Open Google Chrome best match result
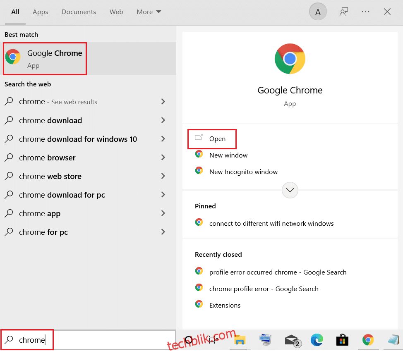Image resolution: width=403 pixels, height=351 pixels. click(88, 59)
